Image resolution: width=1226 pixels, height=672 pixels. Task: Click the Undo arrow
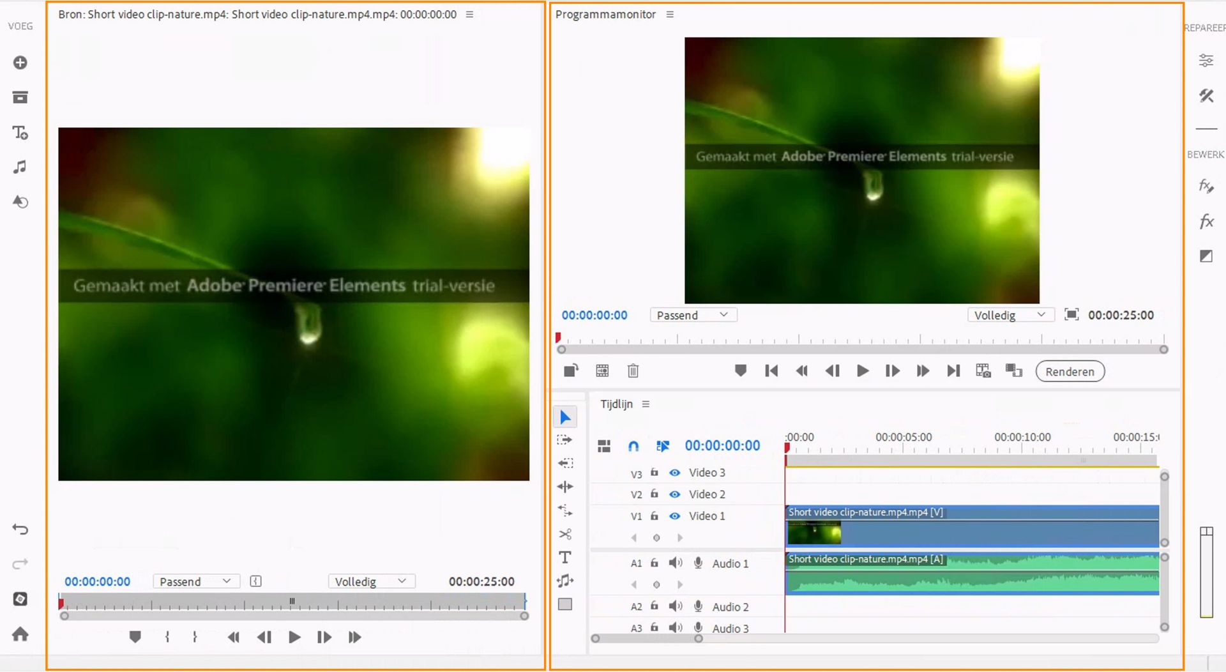coord(20,530)
